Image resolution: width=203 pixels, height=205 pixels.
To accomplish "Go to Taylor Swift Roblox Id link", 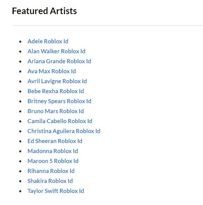I will pyautogui.click(x=56, y=191).
